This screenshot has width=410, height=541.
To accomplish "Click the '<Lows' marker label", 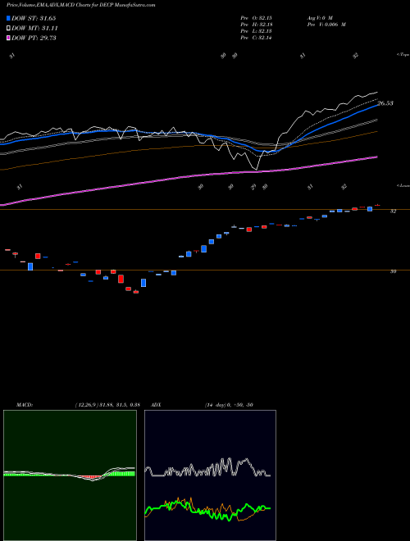I will [403, 185].
